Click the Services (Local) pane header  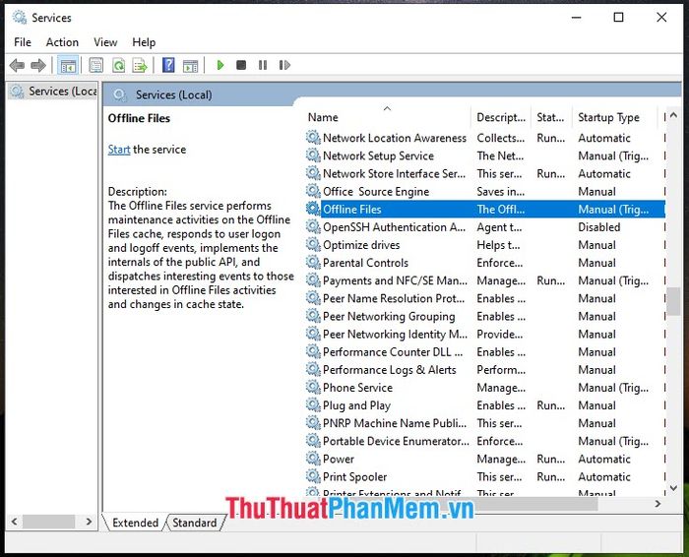[x=173, y=94]
